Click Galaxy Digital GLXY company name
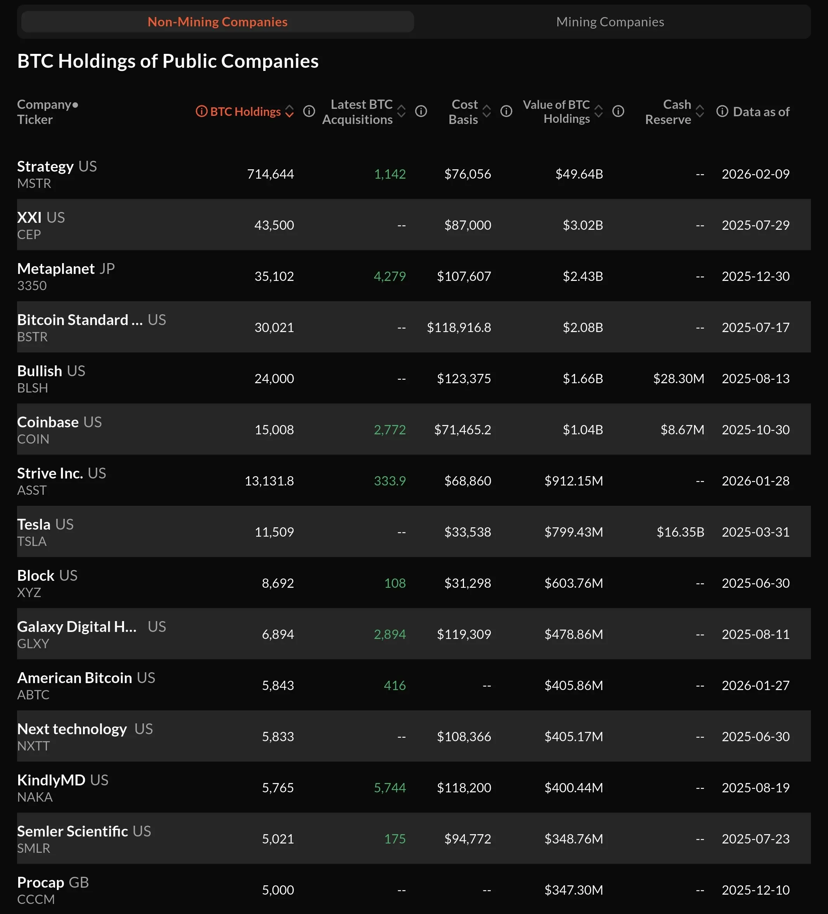This screenshot has height=914, width=828. point(77,627)
